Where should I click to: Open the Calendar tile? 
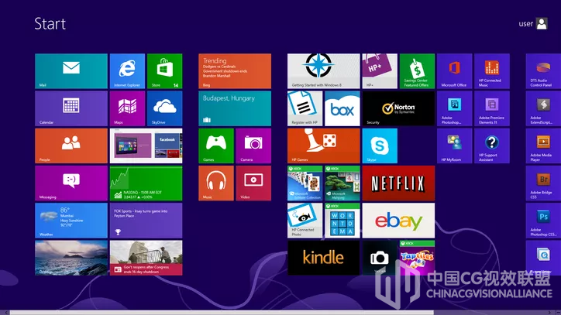tap(71, 108)
